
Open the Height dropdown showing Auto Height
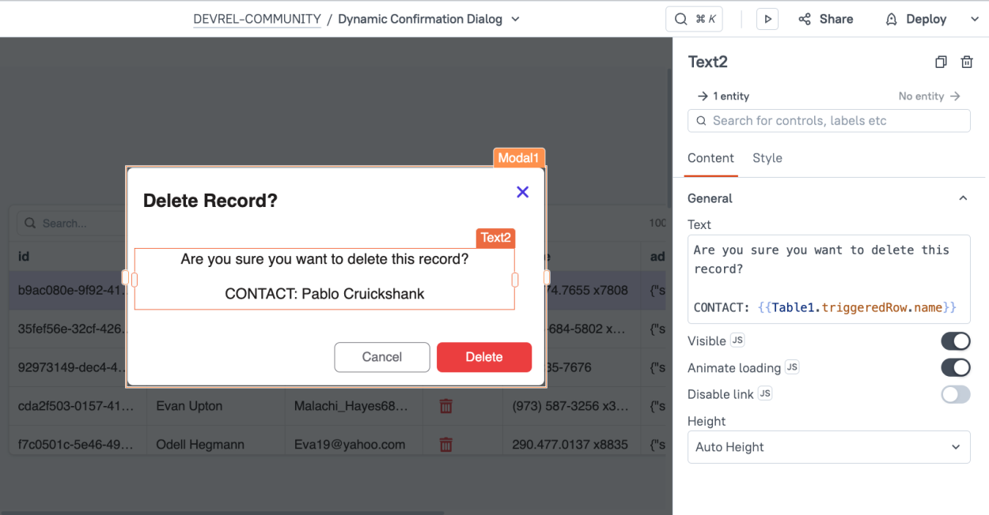[x=828, y=447]
